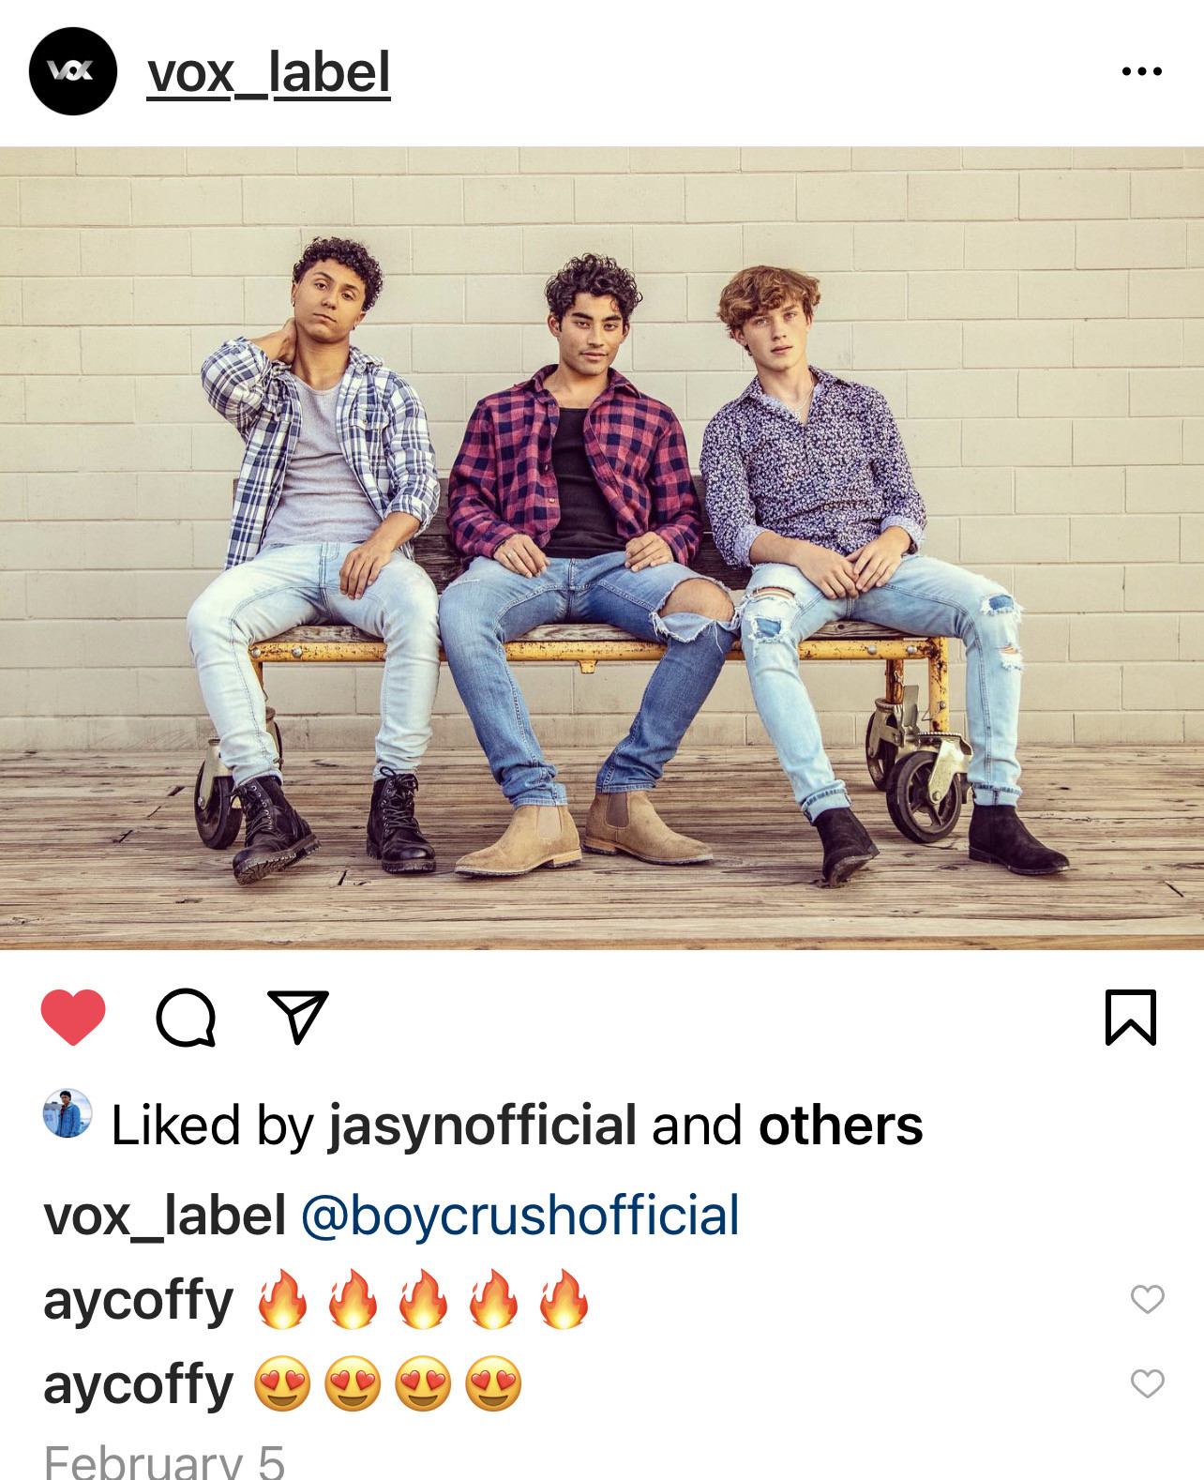Screen dimensions: 1204x1480
Task: Open the three-dot post options menu
Action: coord(1141,71)
